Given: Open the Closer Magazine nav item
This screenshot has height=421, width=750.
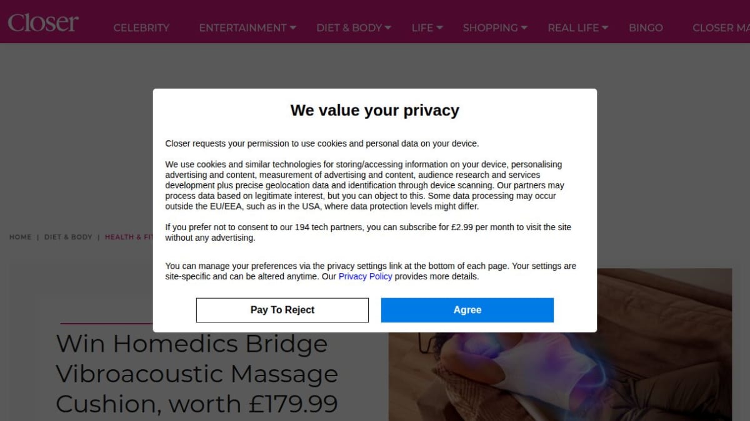Looking at the screenshot, I should pos(721,28).
